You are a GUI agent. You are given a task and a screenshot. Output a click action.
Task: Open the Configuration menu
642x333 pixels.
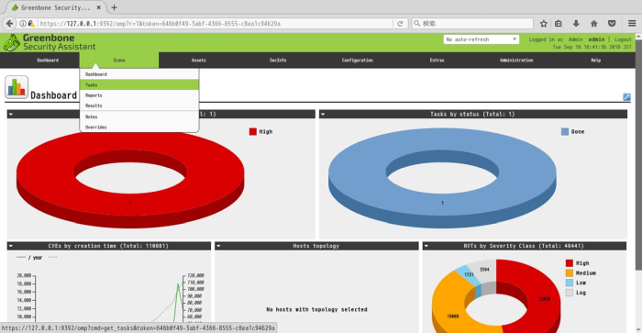[x=358, y=61]
